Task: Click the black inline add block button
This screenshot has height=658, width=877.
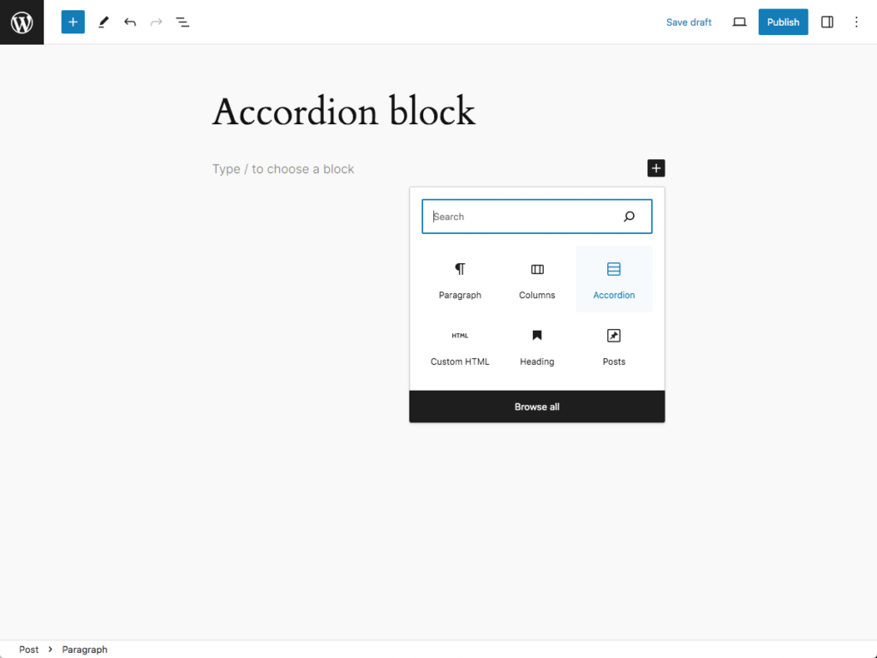Action: tap(656, 169)
